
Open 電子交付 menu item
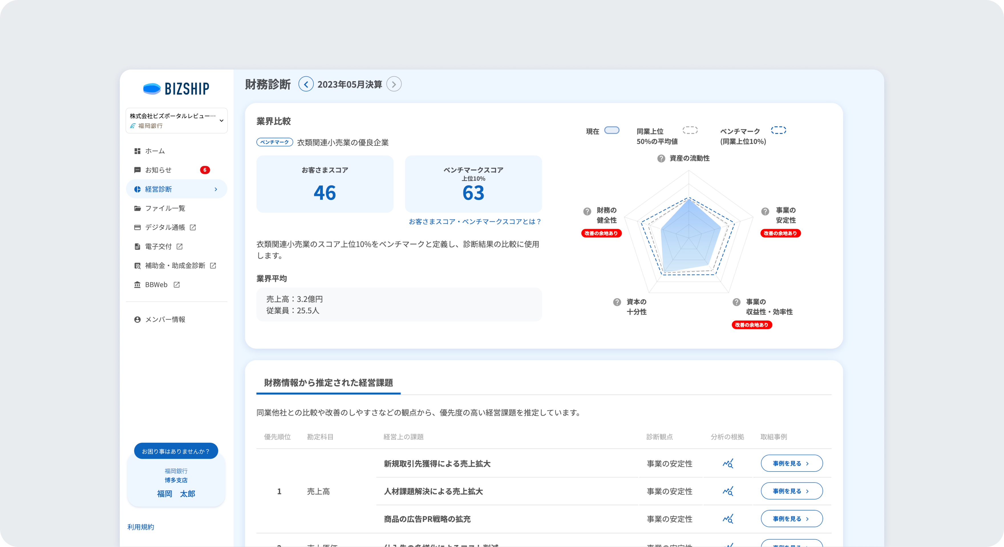177,246
